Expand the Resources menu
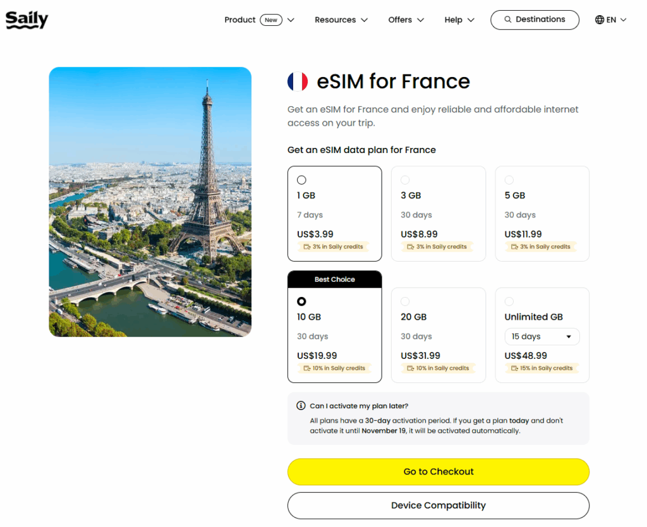This screenshot has width=647, height=527. coord(341,20)
